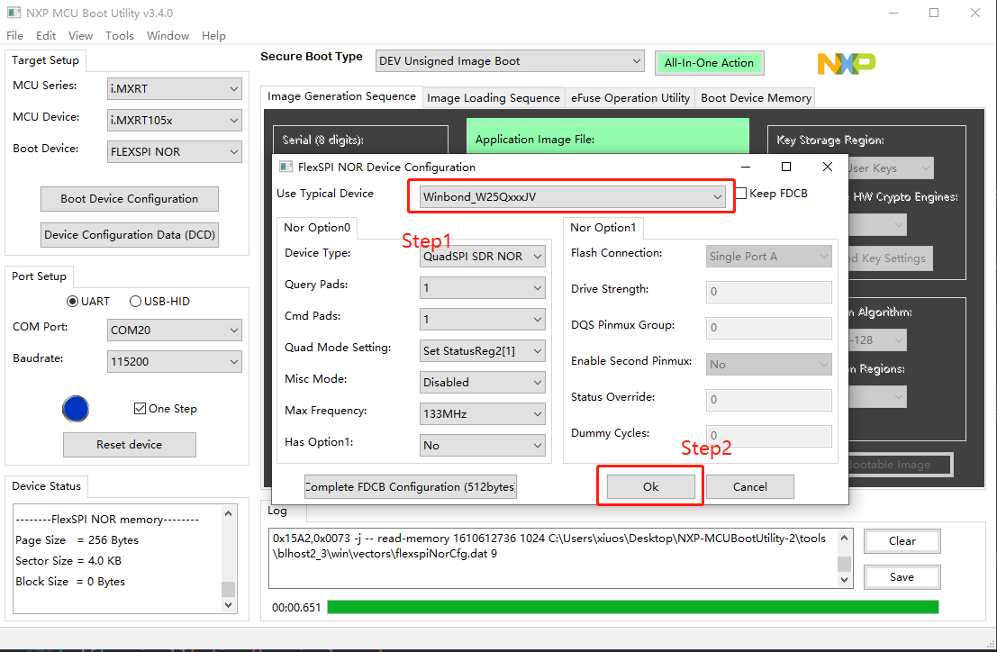Open the Use Typical Device dropdown
Image resolution: width=997 pixels, height=652 pixels.
573,196
